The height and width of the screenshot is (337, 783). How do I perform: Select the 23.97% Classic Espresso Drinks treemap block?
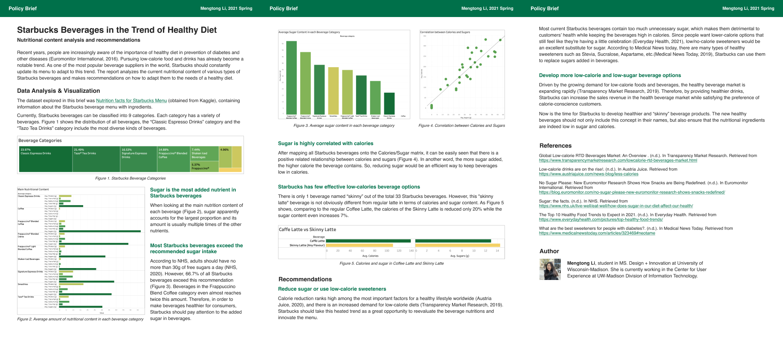coord(46,159)
